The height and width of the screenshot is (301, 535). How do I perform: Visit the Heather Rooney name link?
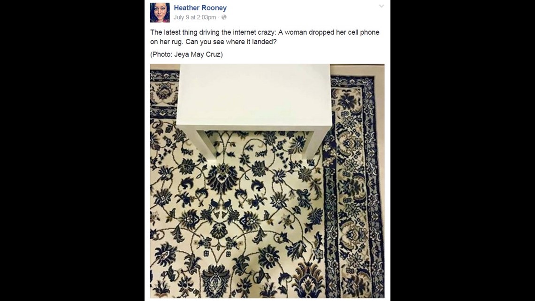click(x=200, y=8)
